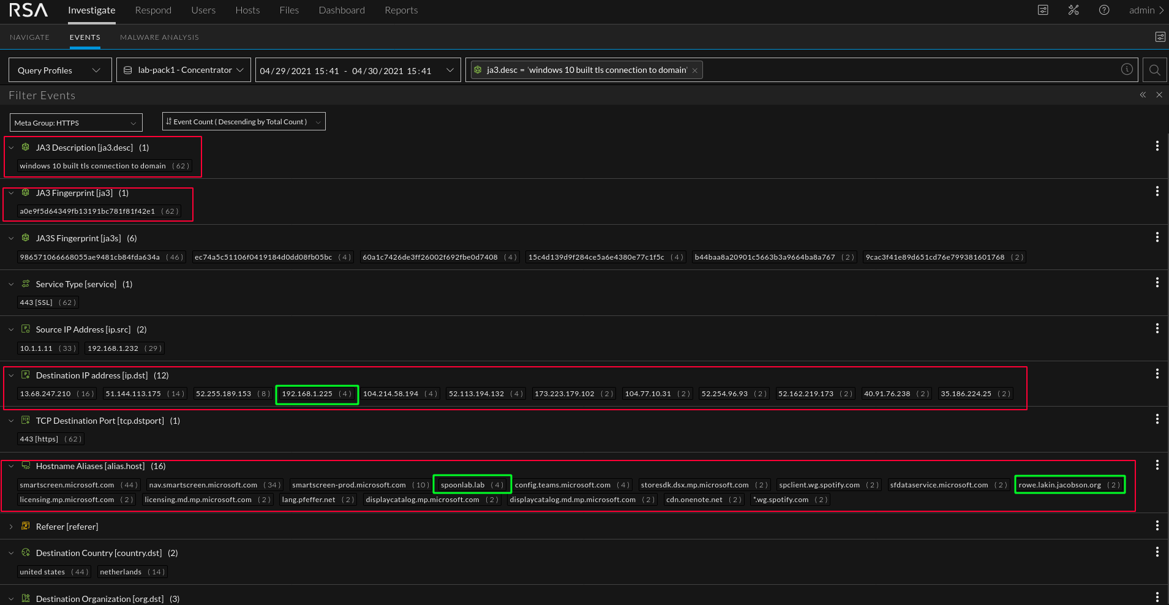Open the jobs panel icon in top bar
Screen dimensions: 1169x605
[x=1043, y=10]
